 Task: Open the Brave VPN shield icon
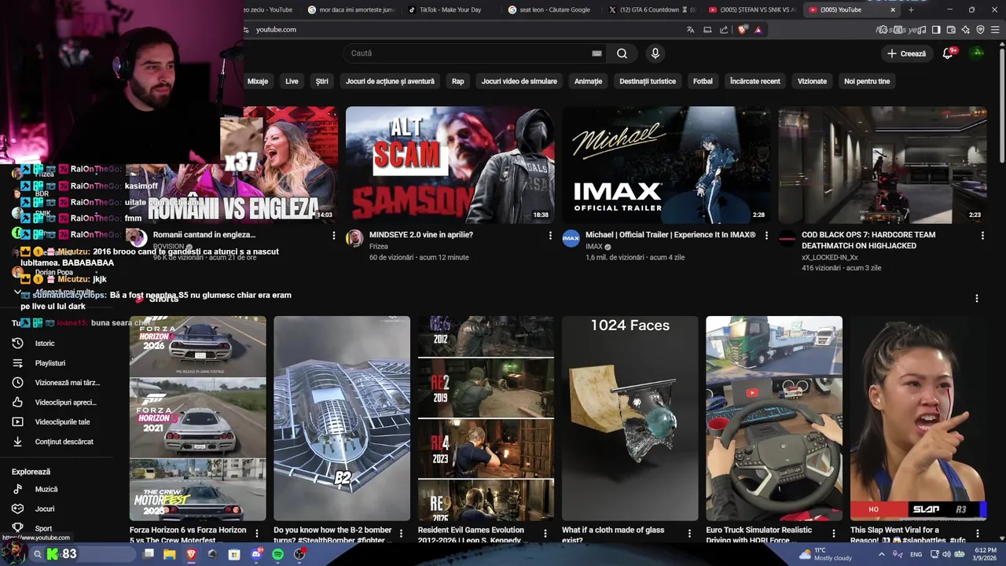pos(980,30)
